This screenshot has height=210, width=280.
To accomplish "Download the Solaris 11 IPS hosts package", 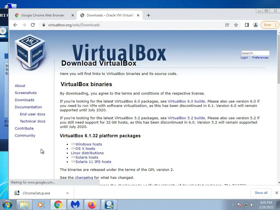I will click(93, 162).
